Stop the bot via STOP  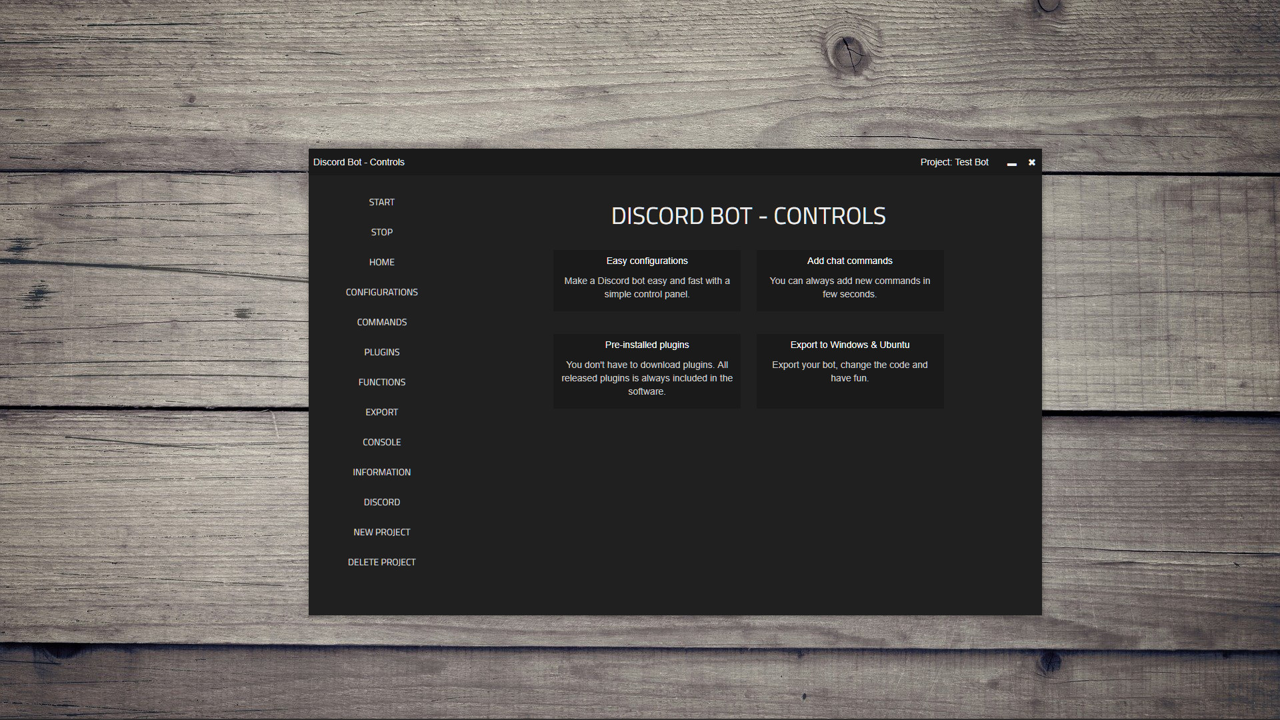[381, 232]
